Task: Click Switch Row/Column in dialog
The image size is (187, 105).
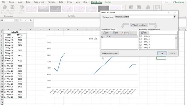Action: coord(139,25)
